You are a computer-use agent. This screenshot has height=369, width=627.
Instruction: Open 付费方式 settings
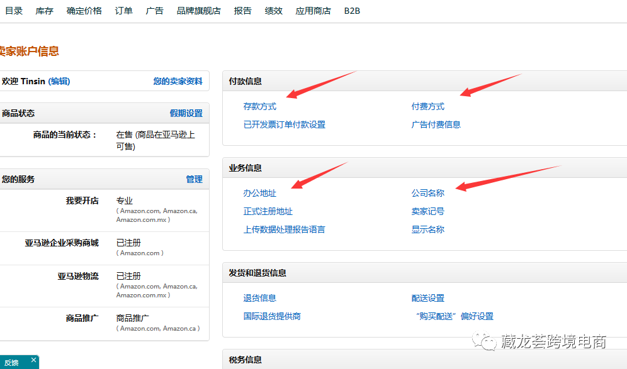tap(427, 107)
